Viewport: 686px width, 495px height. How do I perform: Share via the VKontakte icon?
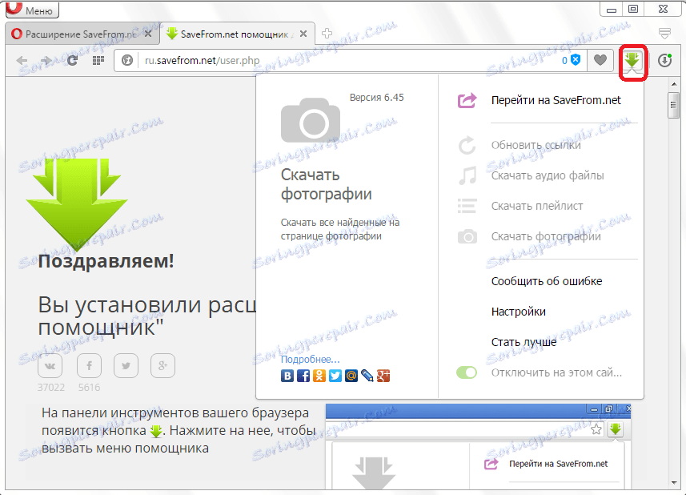(287, 374)
